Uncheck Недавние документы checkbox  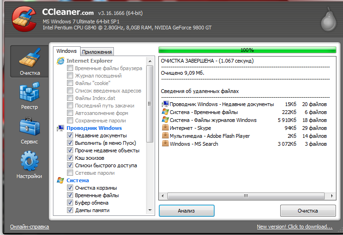(x=70, y=135)
